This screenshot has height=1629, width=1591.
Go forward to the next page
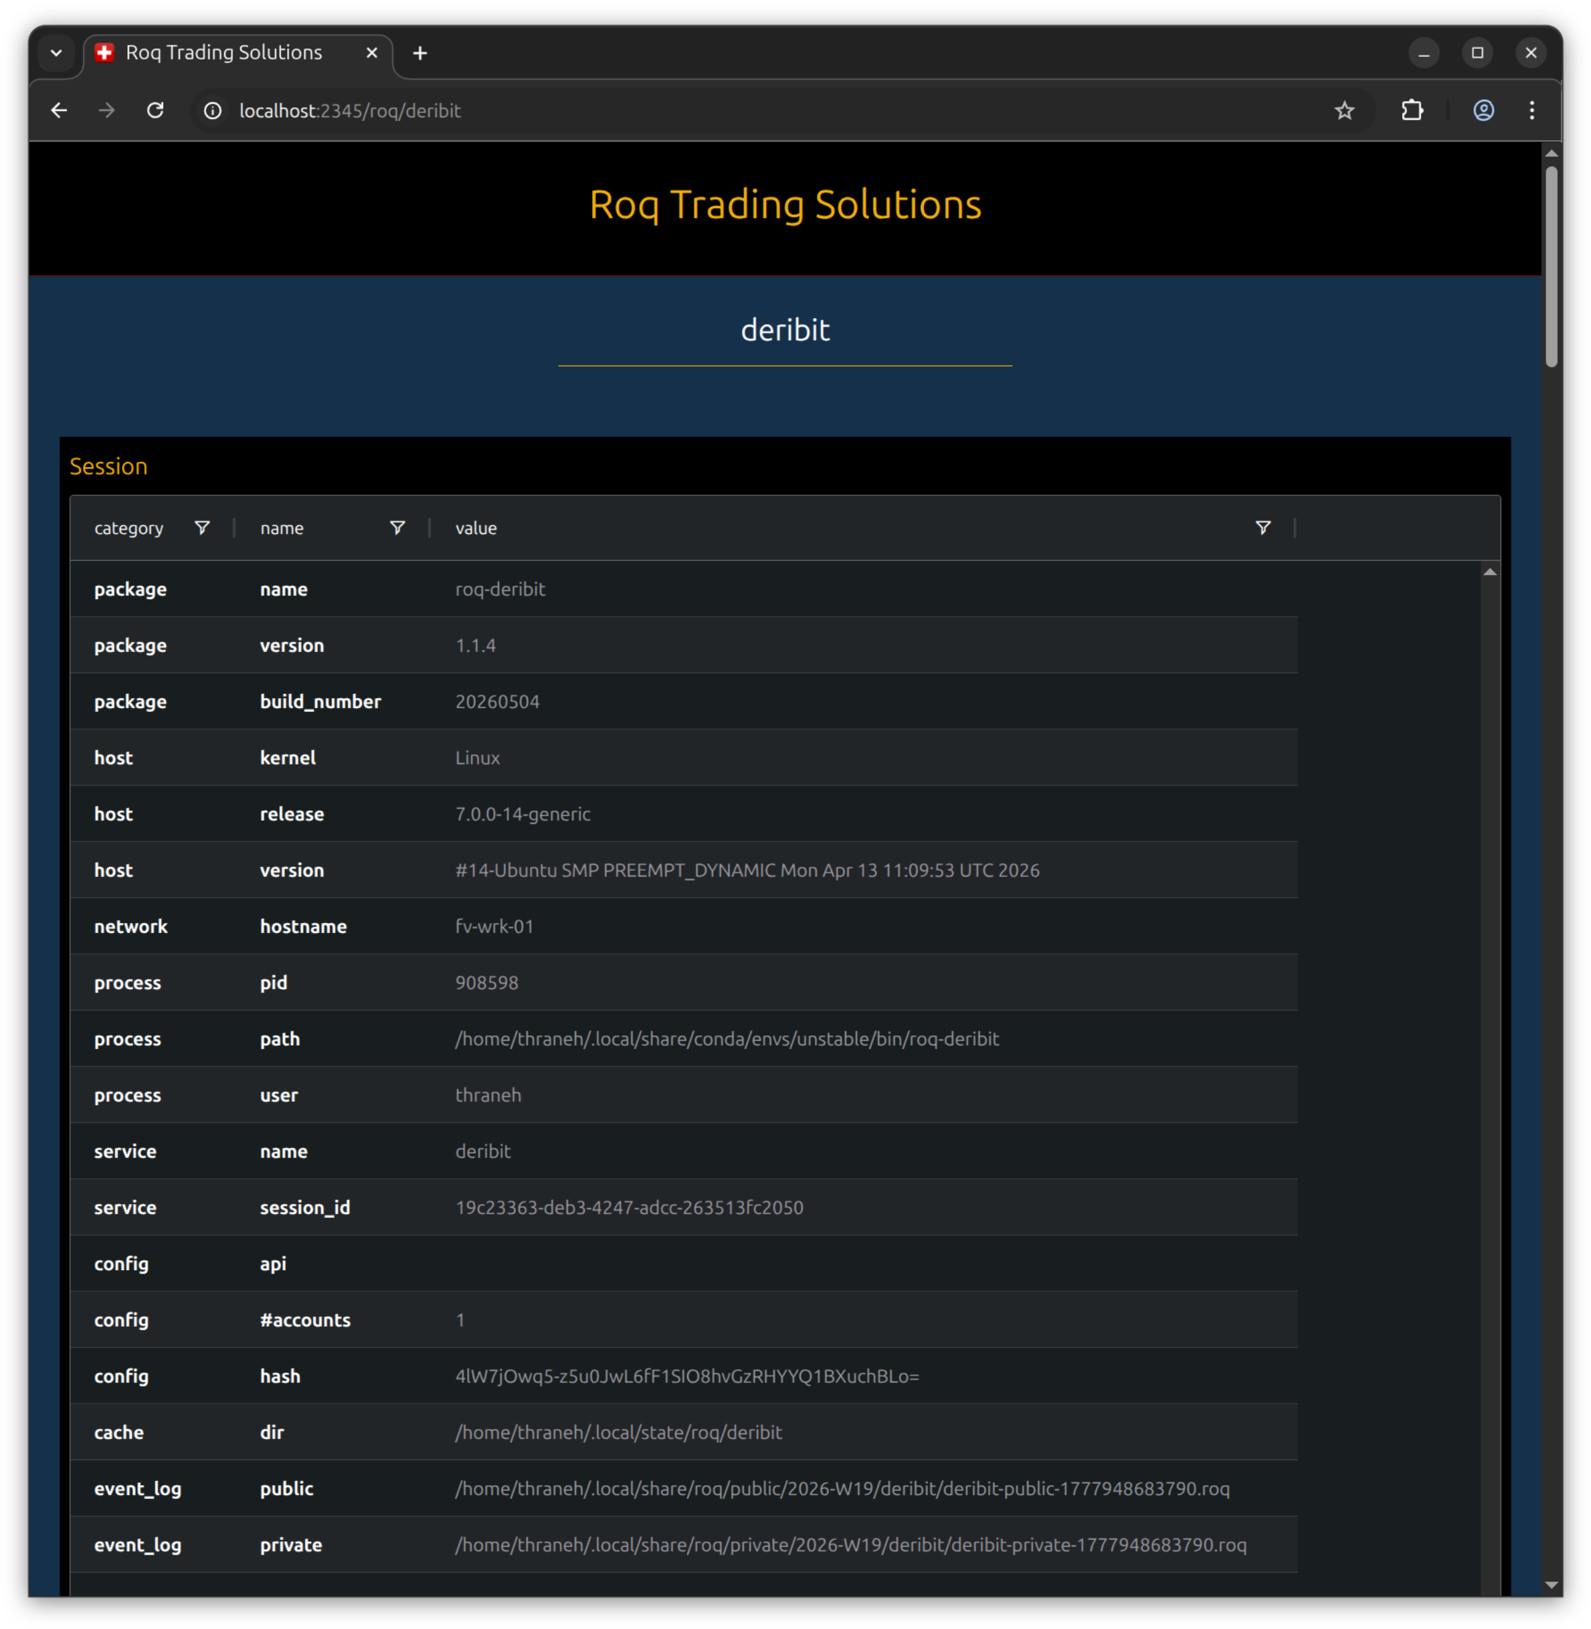point(107,110)
